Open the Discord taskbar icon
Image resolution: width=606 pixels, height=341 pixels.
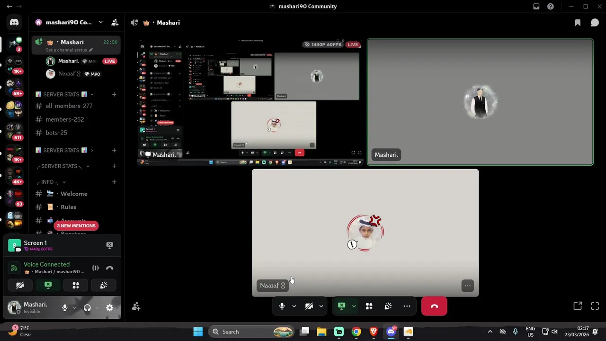(391, 332)
